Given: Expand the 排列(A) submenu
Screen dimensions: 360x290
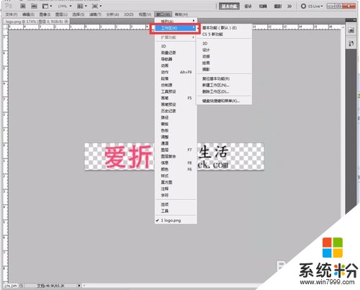Looking at the screenshot, I should (x=176, y=22).
